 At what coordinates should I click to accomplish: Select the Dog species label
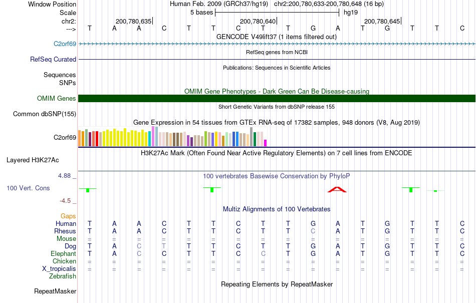click(x=70, y=246)
